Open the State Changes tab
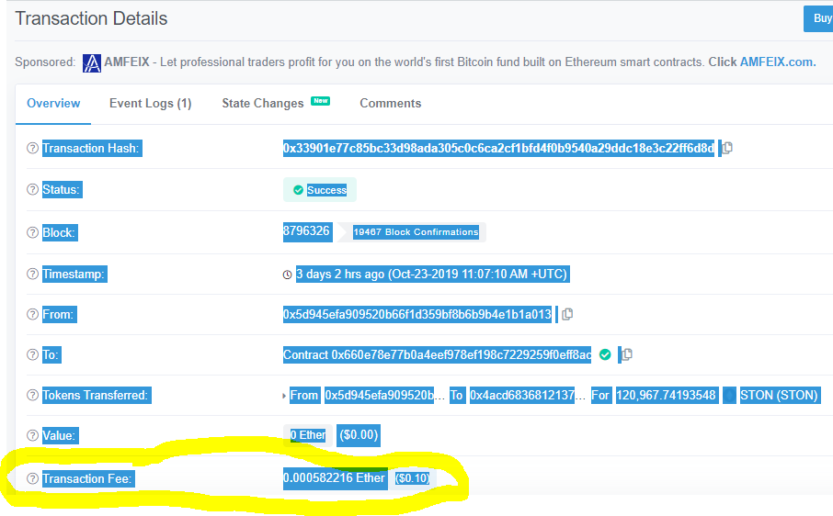The image size is (833, 516). 263,104
